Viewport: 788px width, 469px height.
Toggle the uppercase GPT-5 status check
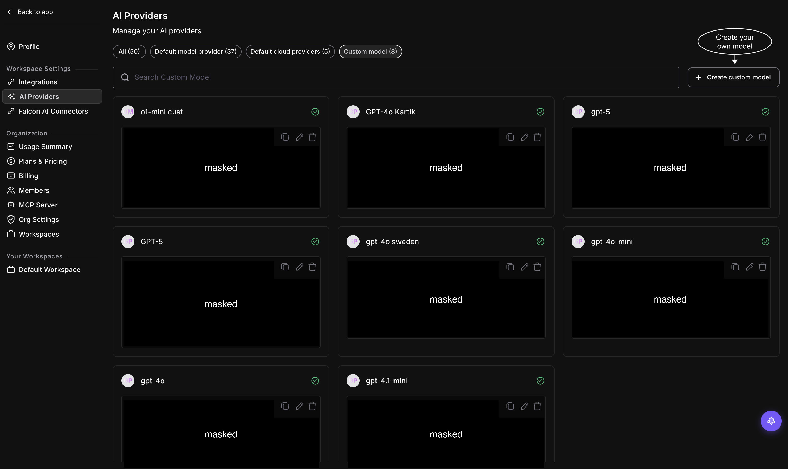(315, 242)
